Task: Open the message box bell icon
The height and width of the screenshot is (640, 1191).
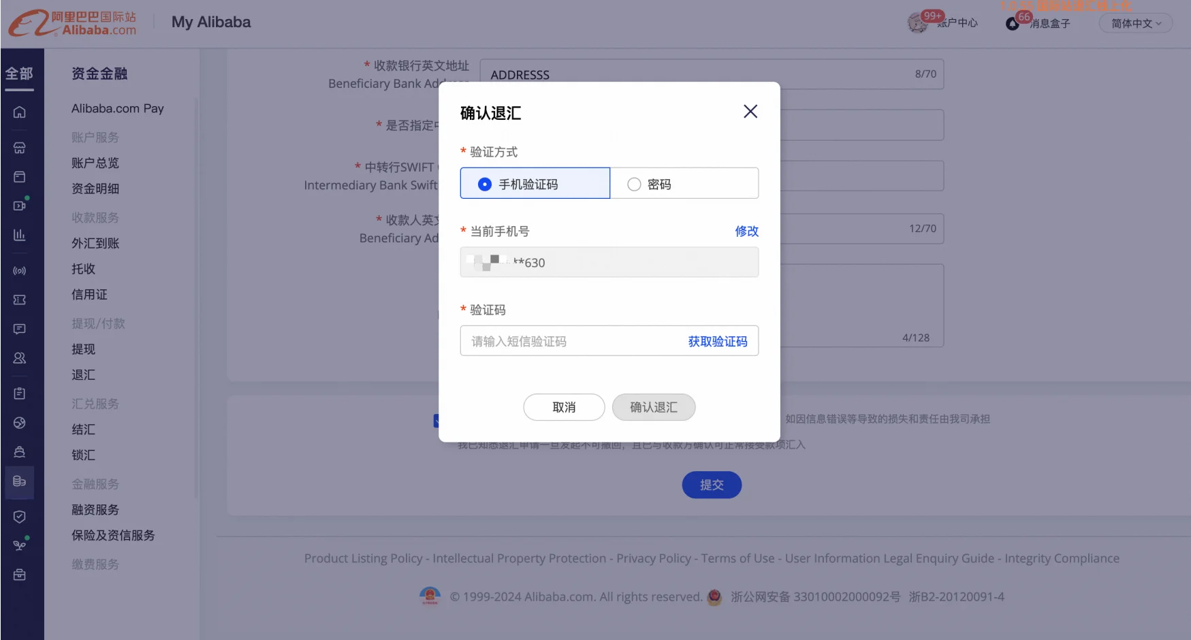Action: point(1013,24)
